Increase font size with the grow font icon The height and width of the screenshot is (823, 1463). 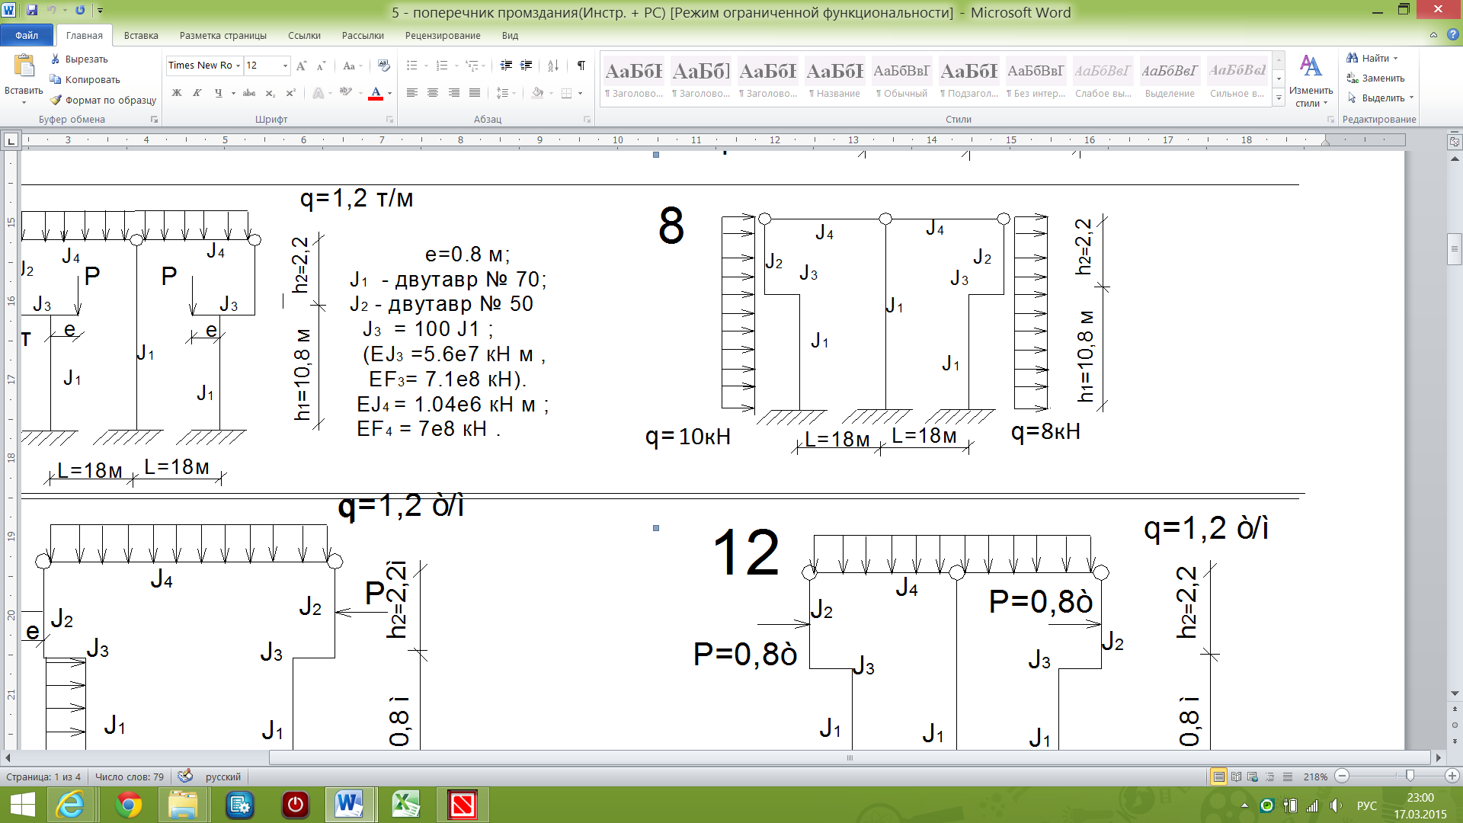coord(302,66)
